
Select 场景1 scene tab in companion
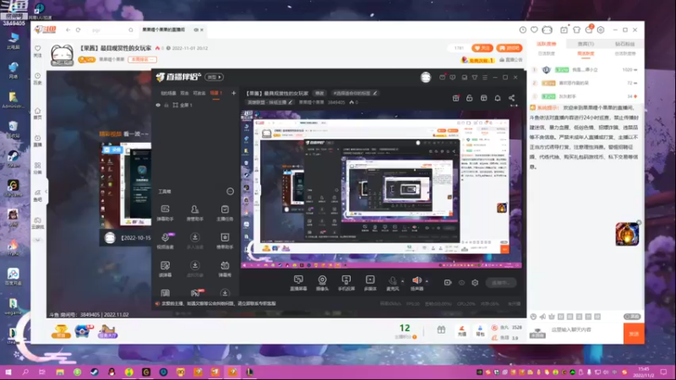tap(215, 93)
